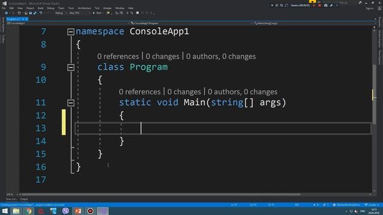The height and width of the screenshot is (215, 383).
Task: Click the word Program in class declaration
Action: (148, 67)
